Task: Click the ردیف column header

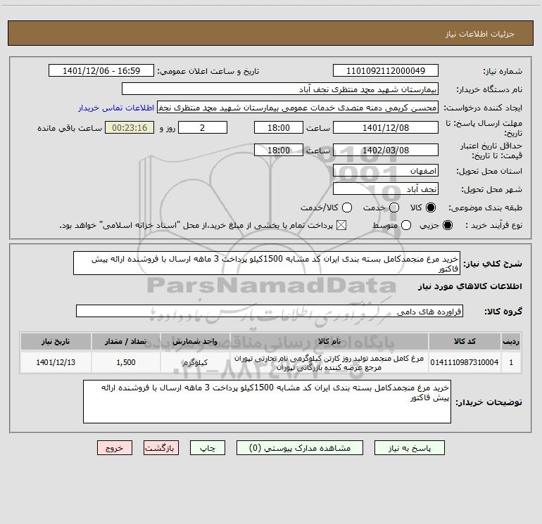Action: (x=511, y=341)
